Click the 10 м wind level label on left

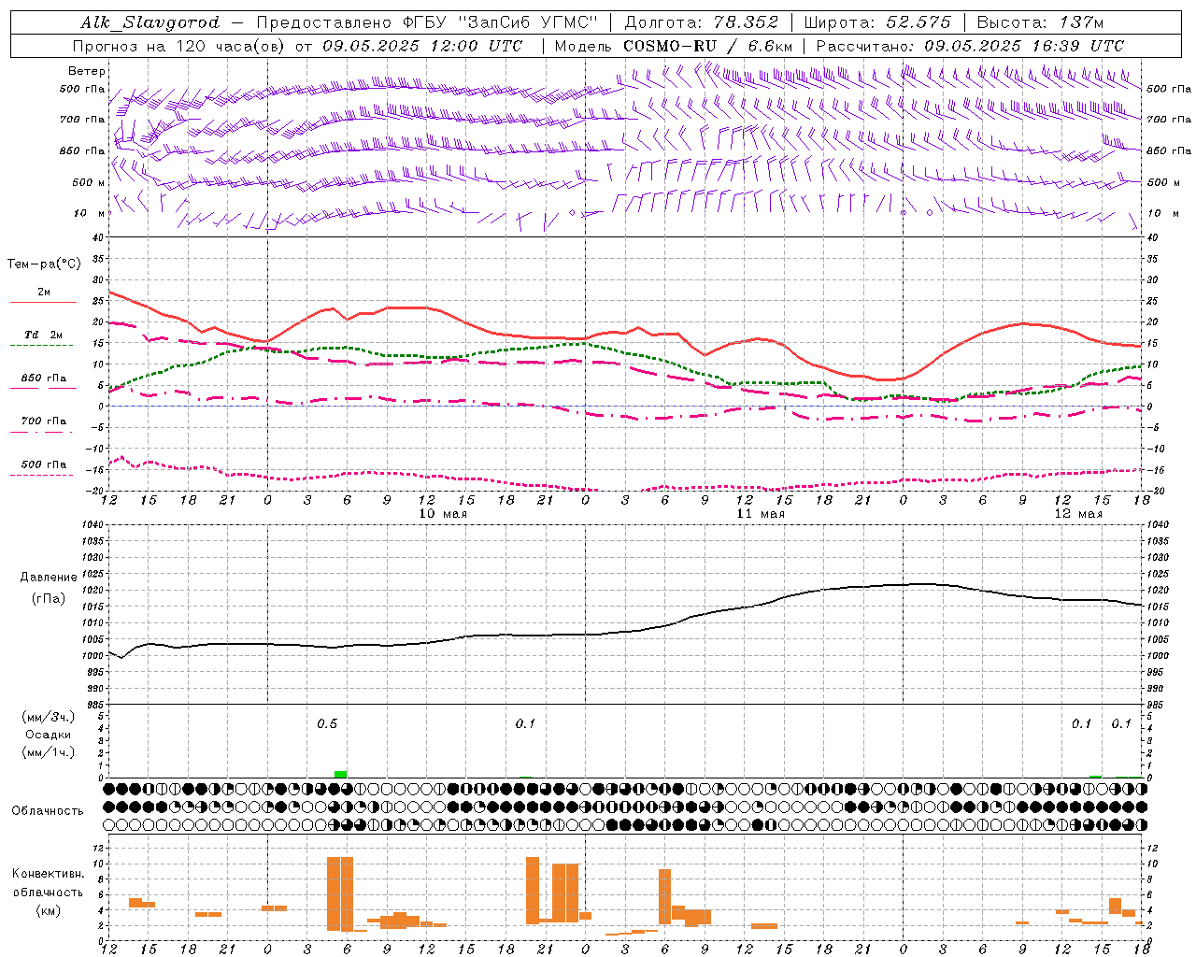89,213
